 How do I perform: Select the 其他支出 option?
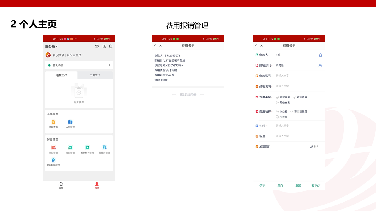283,103
